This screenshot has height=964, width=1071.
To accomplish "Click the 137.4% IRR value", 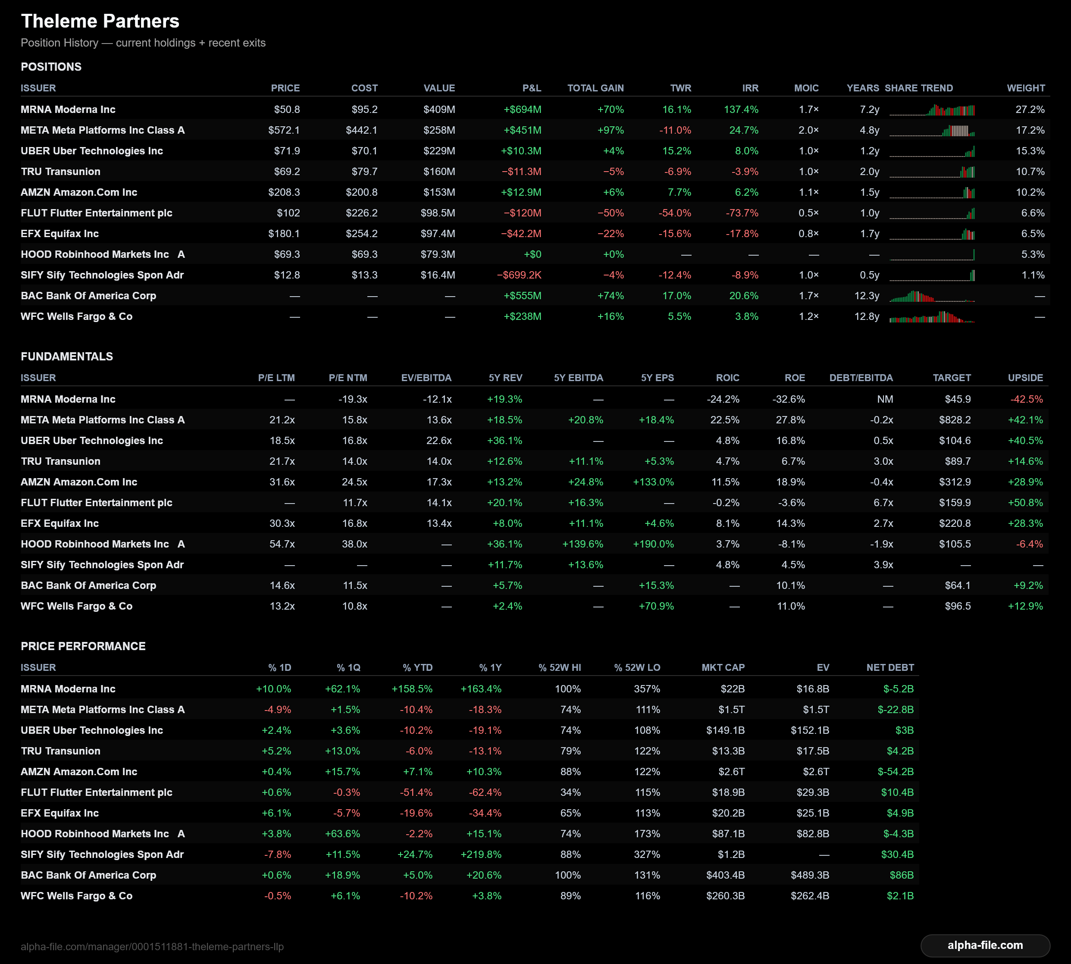I will [741, 110].
